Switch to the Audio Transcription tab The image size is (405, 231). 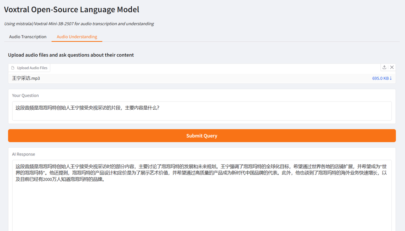[x=28, y=37]
